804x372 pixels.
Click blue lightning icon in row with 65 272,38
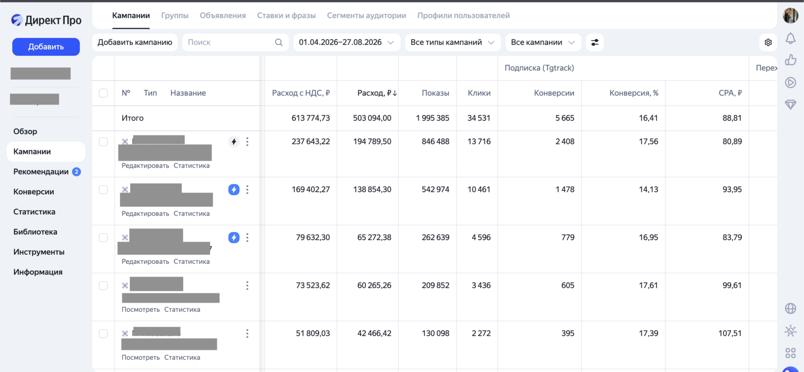[x=234, y=237]
